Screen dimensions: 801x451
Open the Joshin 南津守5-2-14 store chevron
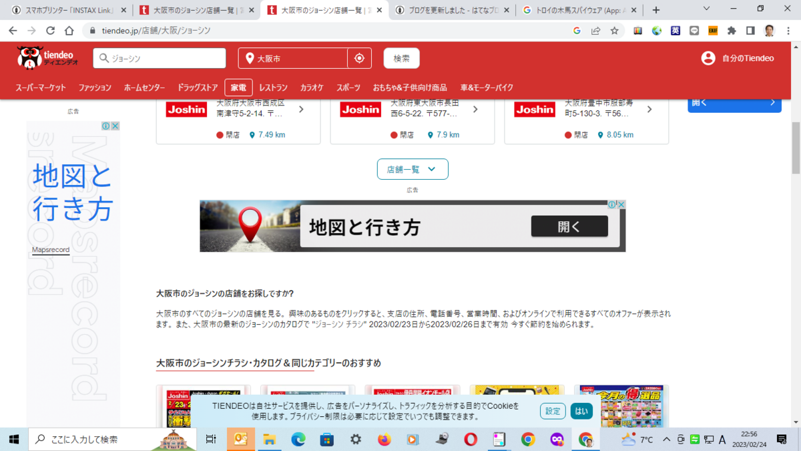[x=301, y=110]
